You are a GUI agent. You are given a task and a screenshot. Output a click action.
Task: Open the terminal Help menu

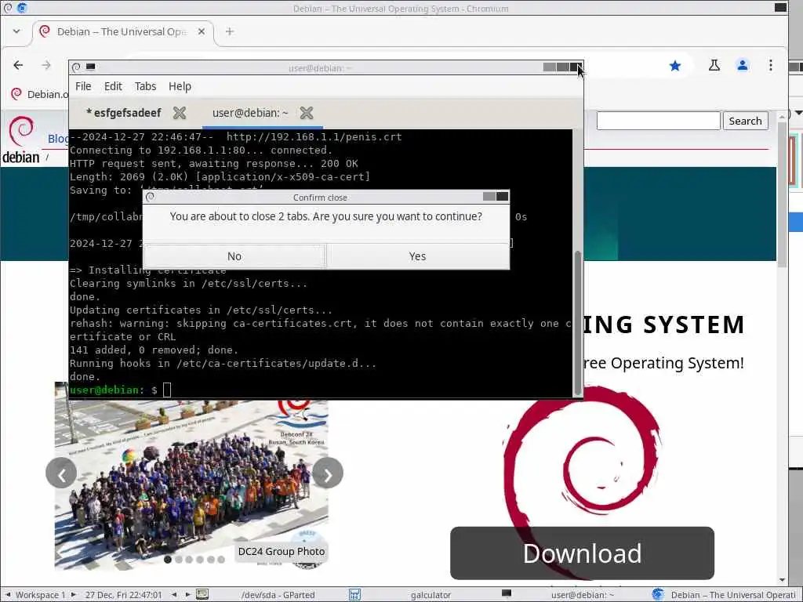tap(180, 86)
